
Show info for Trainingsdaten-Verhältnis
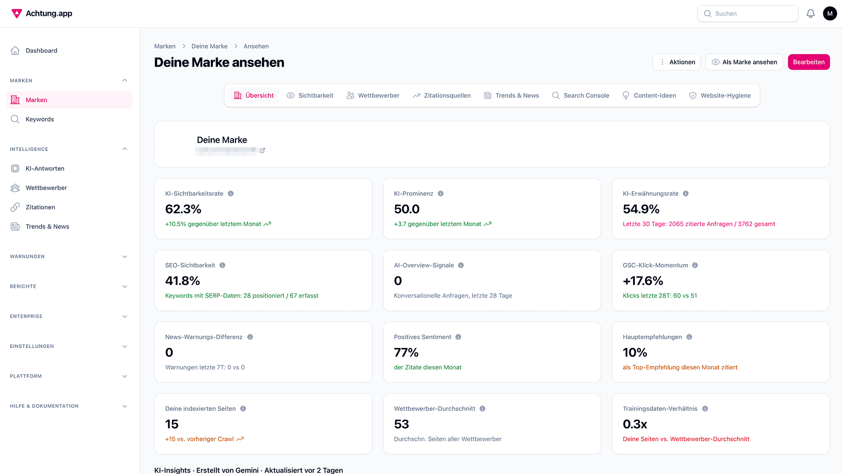(x=705, y=409)
